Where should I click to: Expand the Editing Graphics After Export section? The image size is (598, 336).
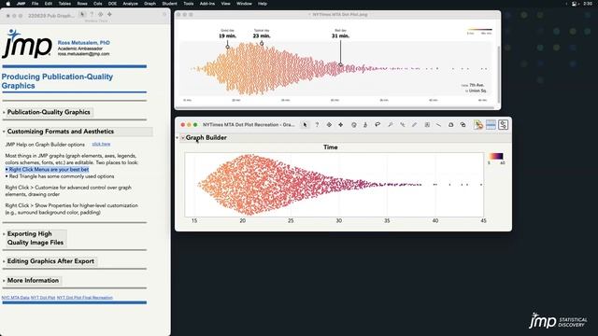pos(4,261)
